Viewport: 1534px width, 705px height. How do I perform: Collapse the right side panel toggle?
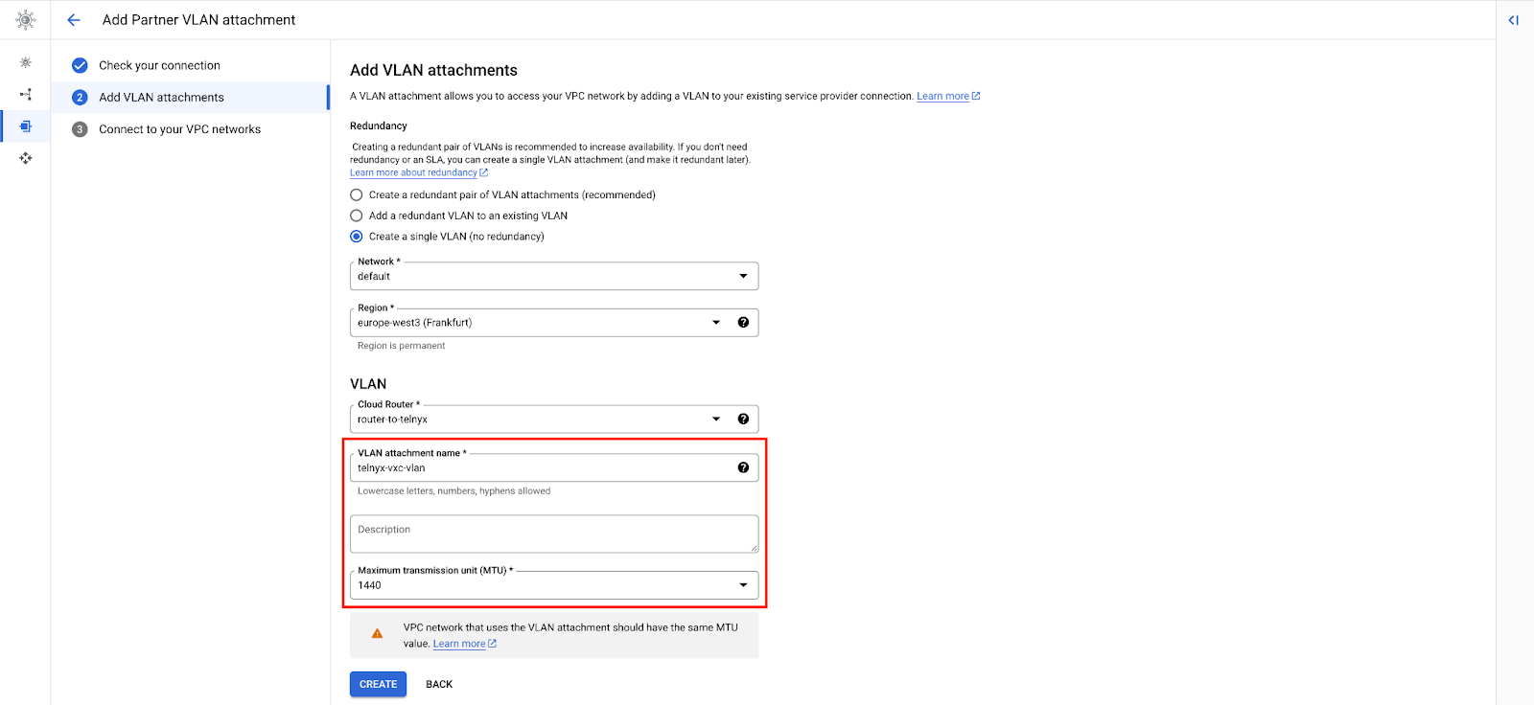point(1513,19)
